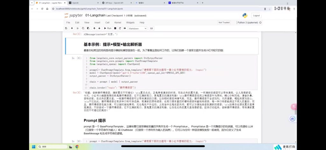The image size is (326, 150).
Task: Toggle the Not Trusted notebook status
Action: point(224,23)
